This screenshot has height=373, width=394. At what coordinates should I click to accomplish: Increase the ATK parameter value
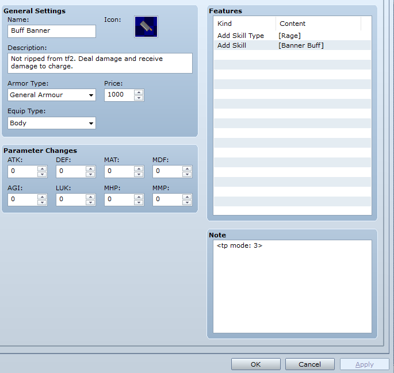point(42,168)
